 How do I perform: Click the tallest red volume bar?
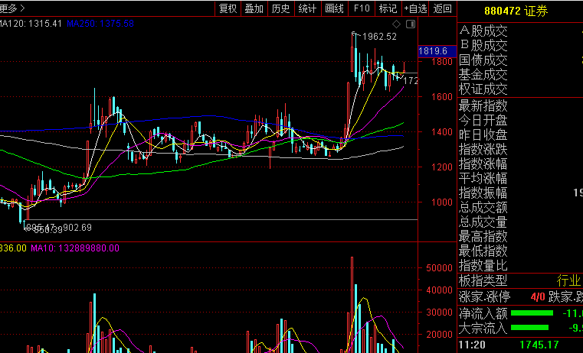click(x=352, y=305)
